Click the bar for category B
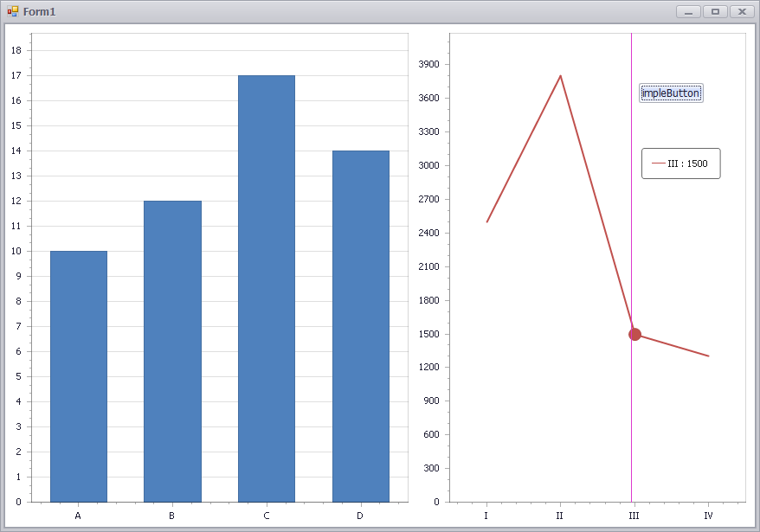The image size is (760, 532). click(172, 351)
